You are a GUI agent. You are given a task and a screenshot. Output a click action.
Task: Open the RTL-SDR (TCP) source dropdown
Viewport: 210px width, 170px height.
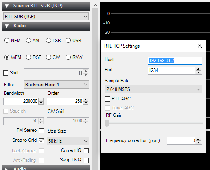click(46, 17)
